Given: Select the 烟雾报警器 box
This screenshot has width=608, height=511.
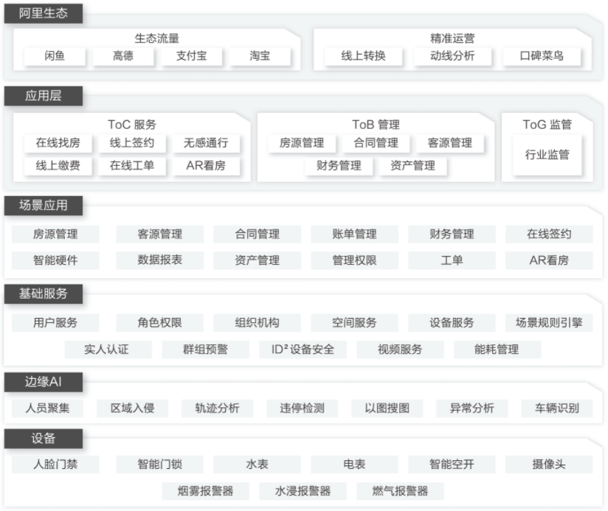Looking at the screenshot, I should pyautogui.click(x=206, y=491).
